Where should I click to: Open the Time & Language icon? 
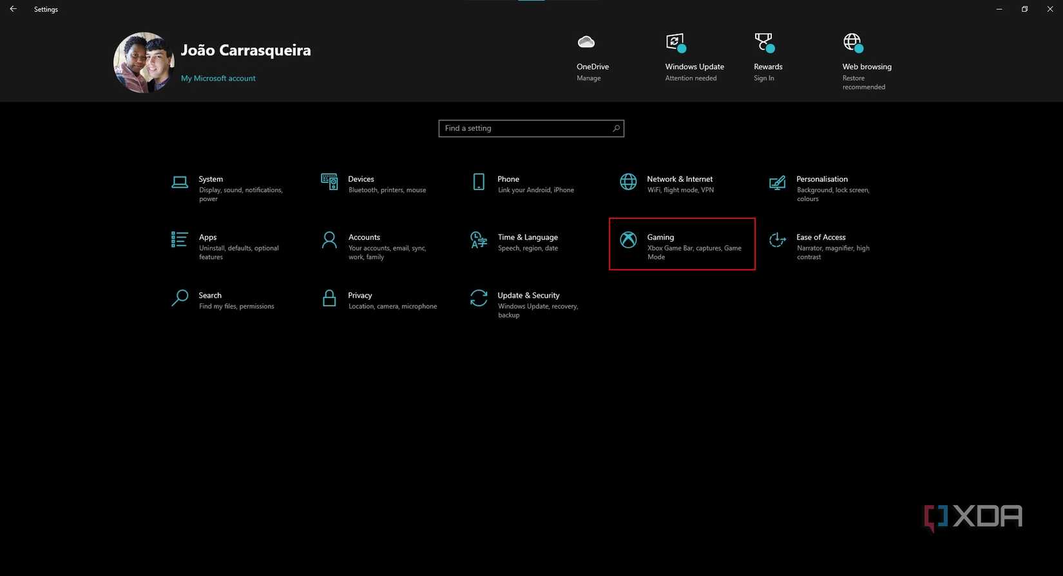tap(479, 240)
